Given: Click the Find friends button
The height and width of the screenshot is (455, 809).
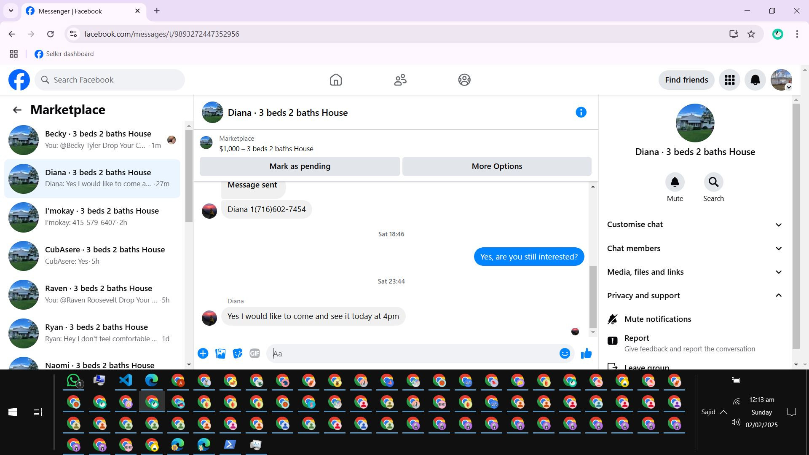Looking at the screenshot, I should 686,80.
